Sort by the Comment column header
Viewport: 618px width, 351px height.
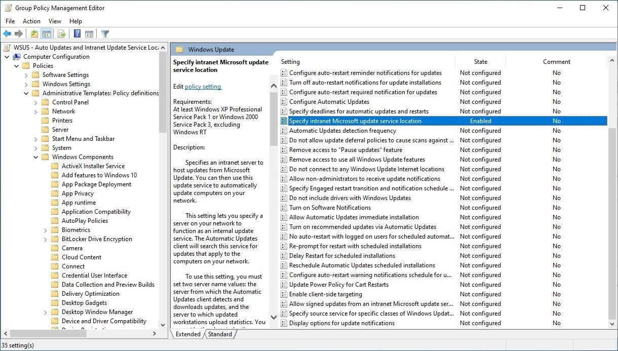pos(556,62)
